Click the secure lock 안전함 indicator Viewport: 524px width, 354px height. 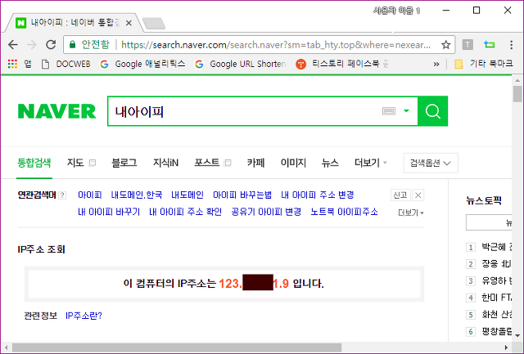click(x=89, y=44)
